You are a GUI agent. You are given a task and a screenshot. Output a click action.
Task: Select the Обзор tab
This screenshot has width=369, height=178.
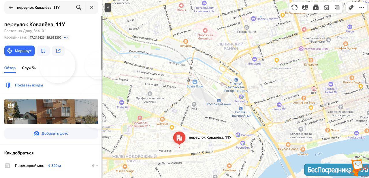pyautogui.click(x=10, y=68)
